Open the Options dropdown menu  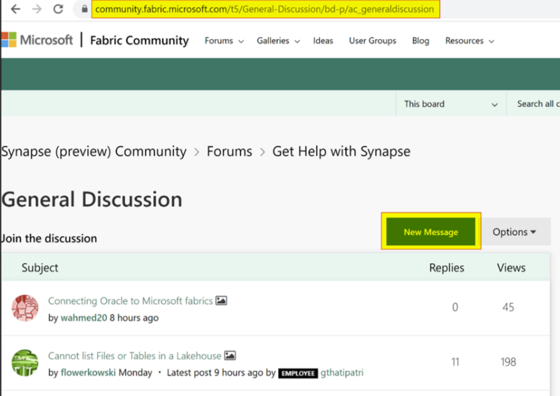(515, 232)
